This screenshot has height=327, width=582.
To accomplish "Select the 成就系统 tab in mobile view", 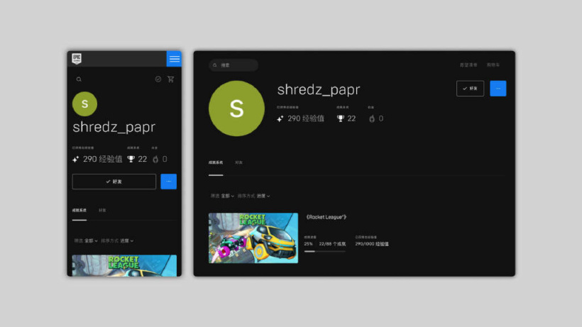I will pos(79,211).
